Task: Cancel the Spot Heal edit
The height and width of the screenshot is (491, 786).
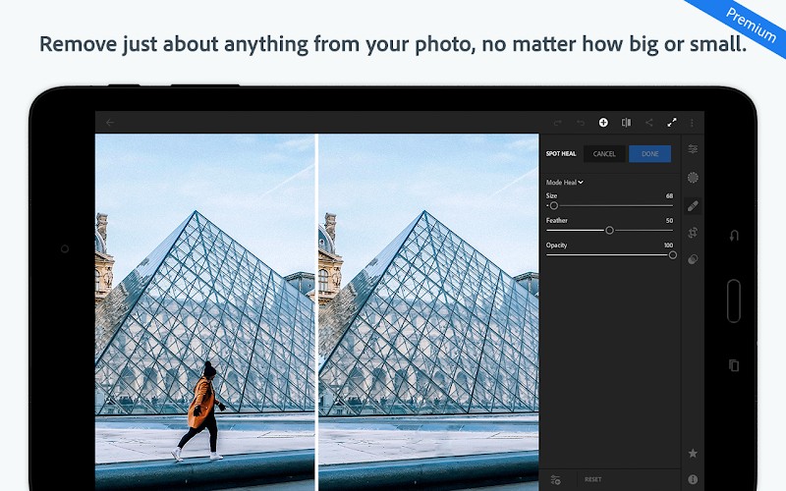Action: (x=604, y=154)
